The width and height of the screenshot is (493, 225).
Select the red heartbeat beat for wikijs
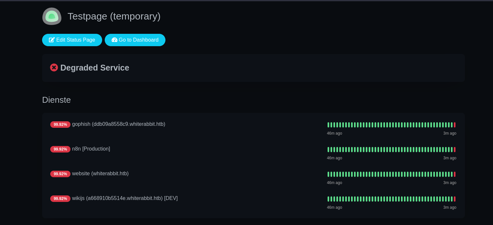[x=454, y=199]
